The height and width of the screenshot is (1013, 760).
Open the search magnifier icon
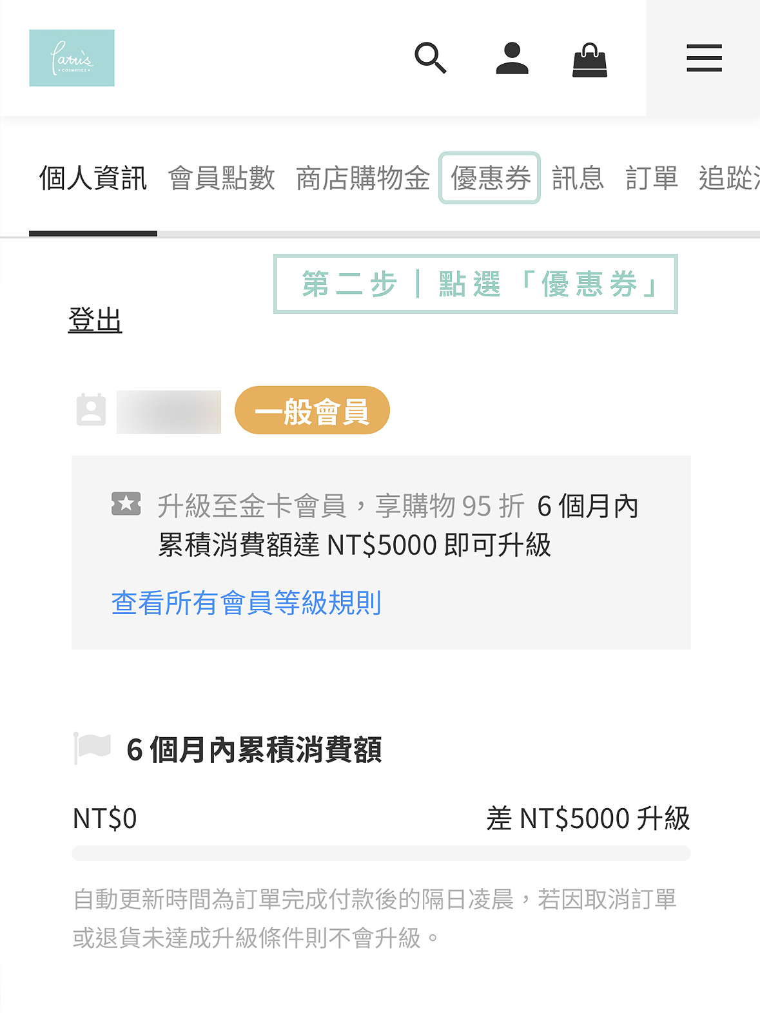[431, 58]
